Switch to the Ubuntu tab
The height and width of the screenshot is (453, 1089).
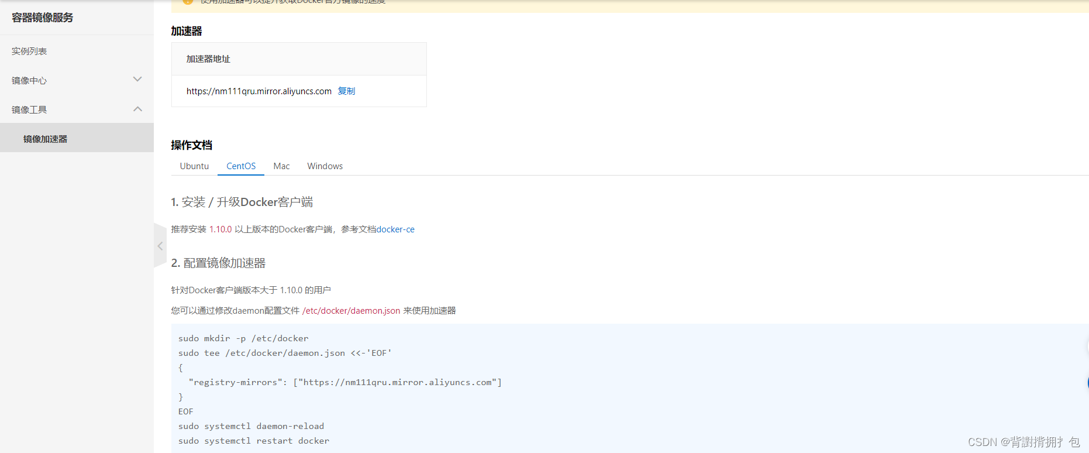[x=194, y=166]
